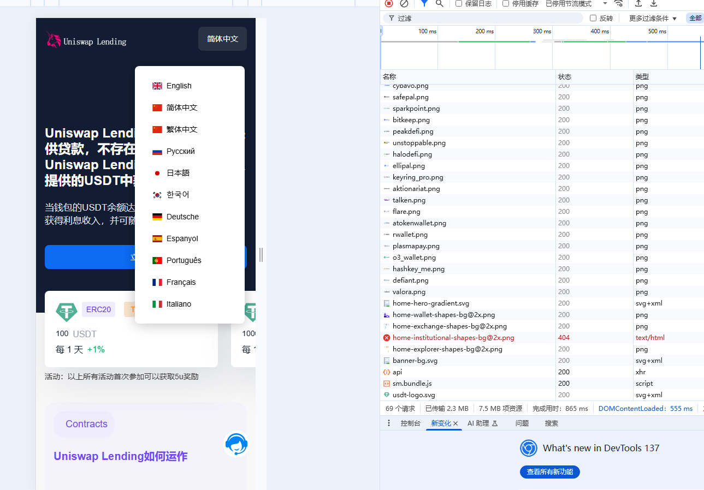Select the o3_wallet.png request row

(x=542, y=258)
